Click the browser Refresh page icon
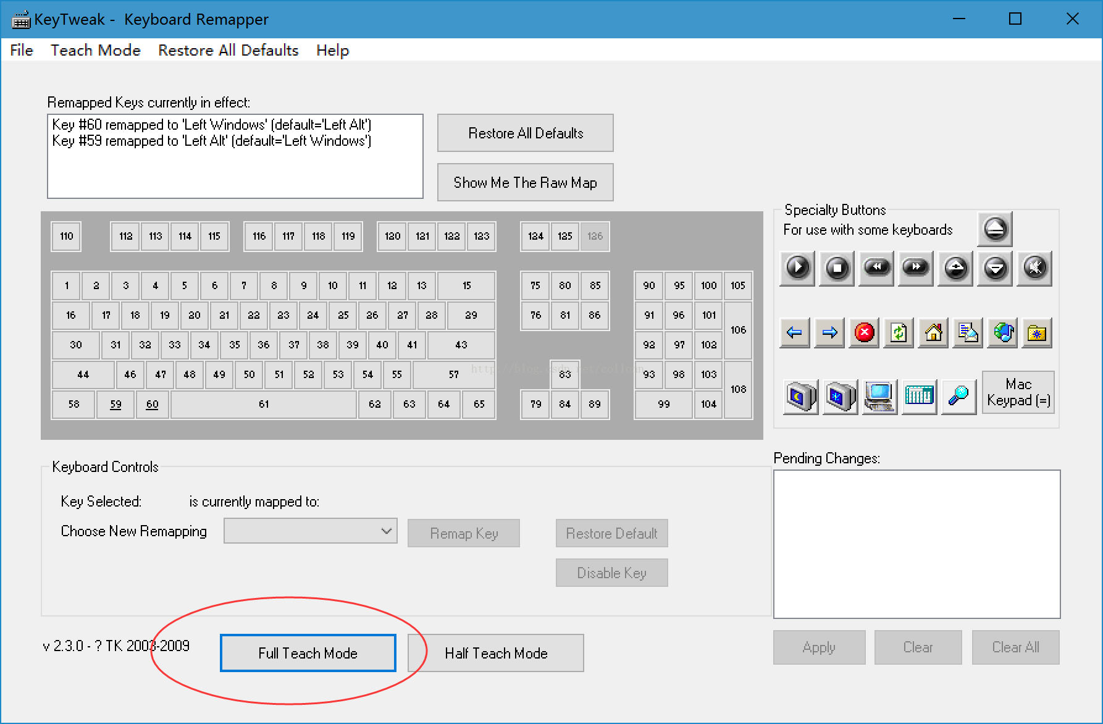 899,333
